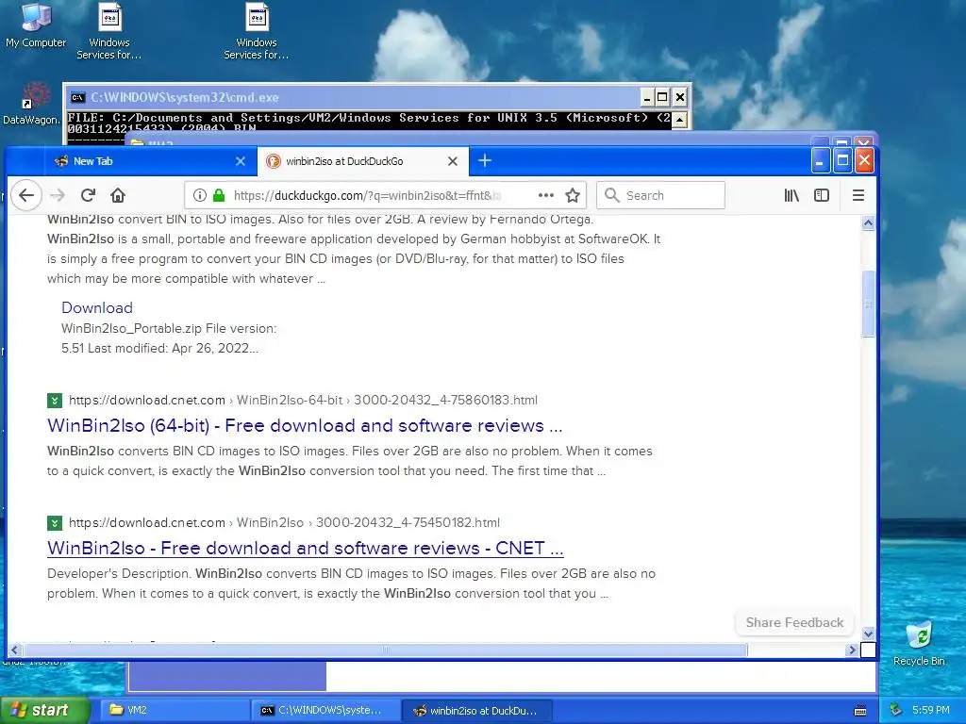Viewport: 966px width, 724px height.
Task: Maximize the browser window
Action: point(842,161)
